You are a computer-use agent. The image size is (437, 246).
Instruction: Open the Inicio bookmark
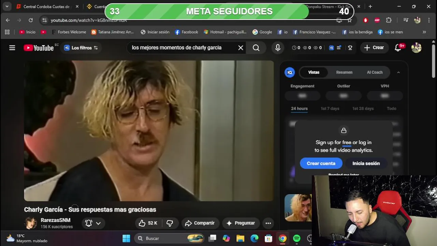click(x=27, y=32)
